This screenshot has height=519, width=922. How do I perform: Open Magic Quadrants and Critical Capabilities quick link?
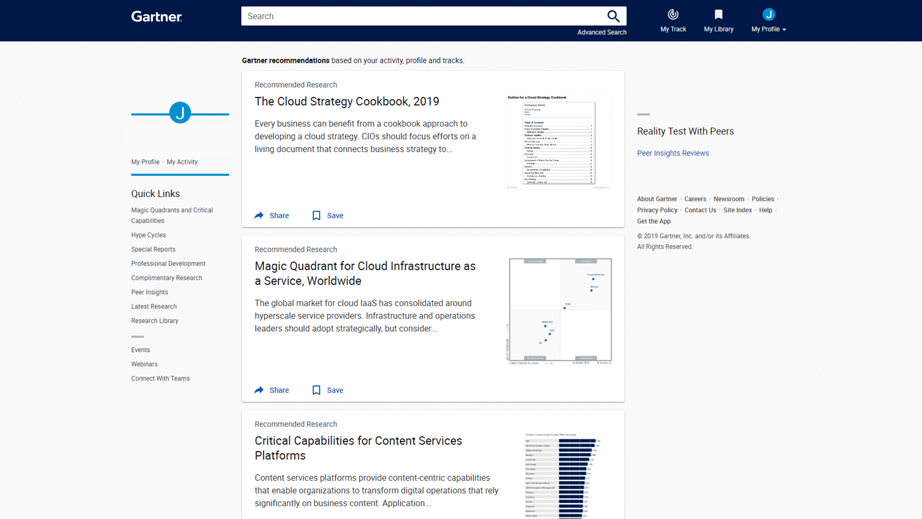pyautogui.click(x=172, y=215)
